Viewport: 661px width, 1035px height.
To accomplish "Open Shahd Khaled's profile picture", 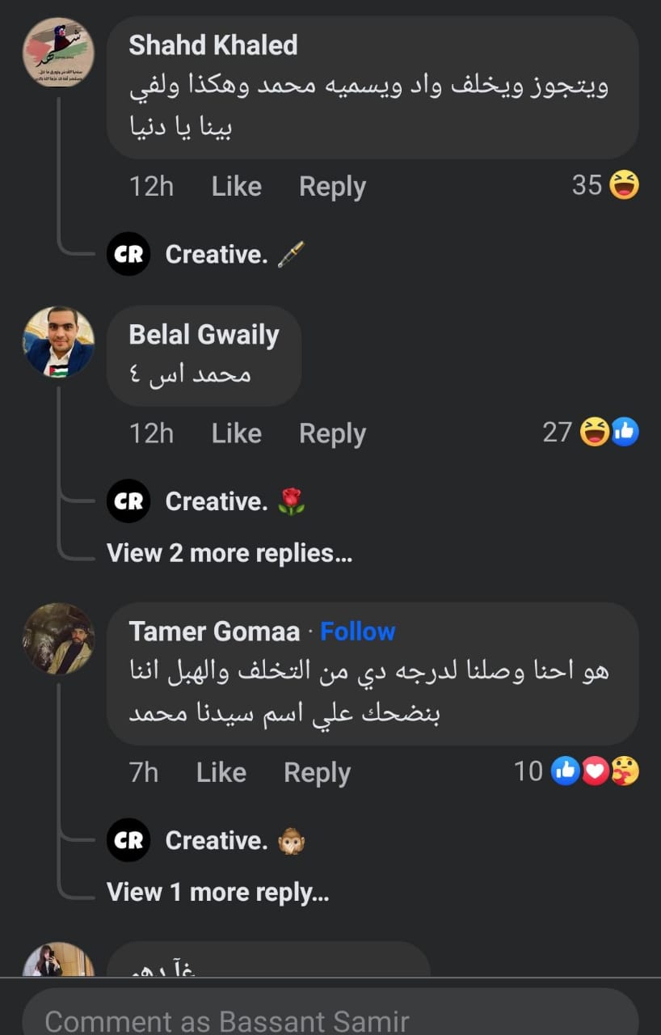I will click(x=58, y=53).
